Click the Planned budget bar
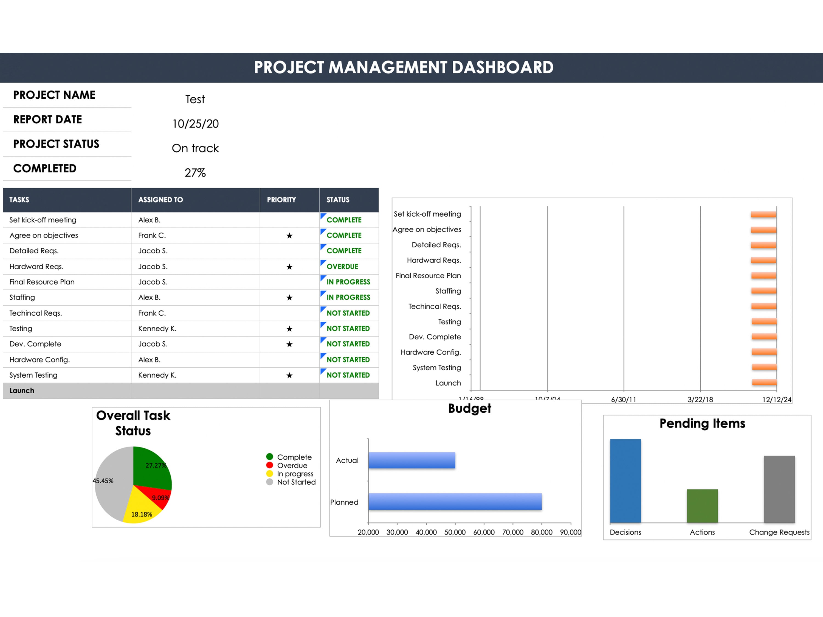 [455, 502]
